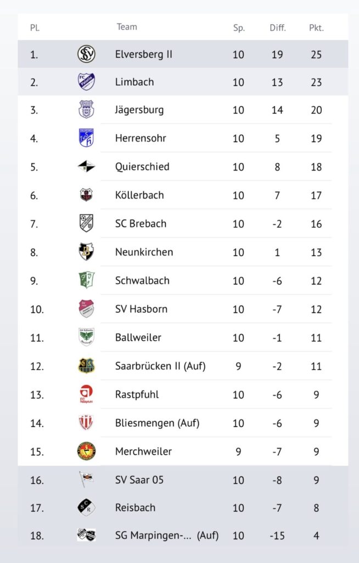Sort table by Pkt. column header
The height and width of the screenshot is (563, 359).
(316, 27)
